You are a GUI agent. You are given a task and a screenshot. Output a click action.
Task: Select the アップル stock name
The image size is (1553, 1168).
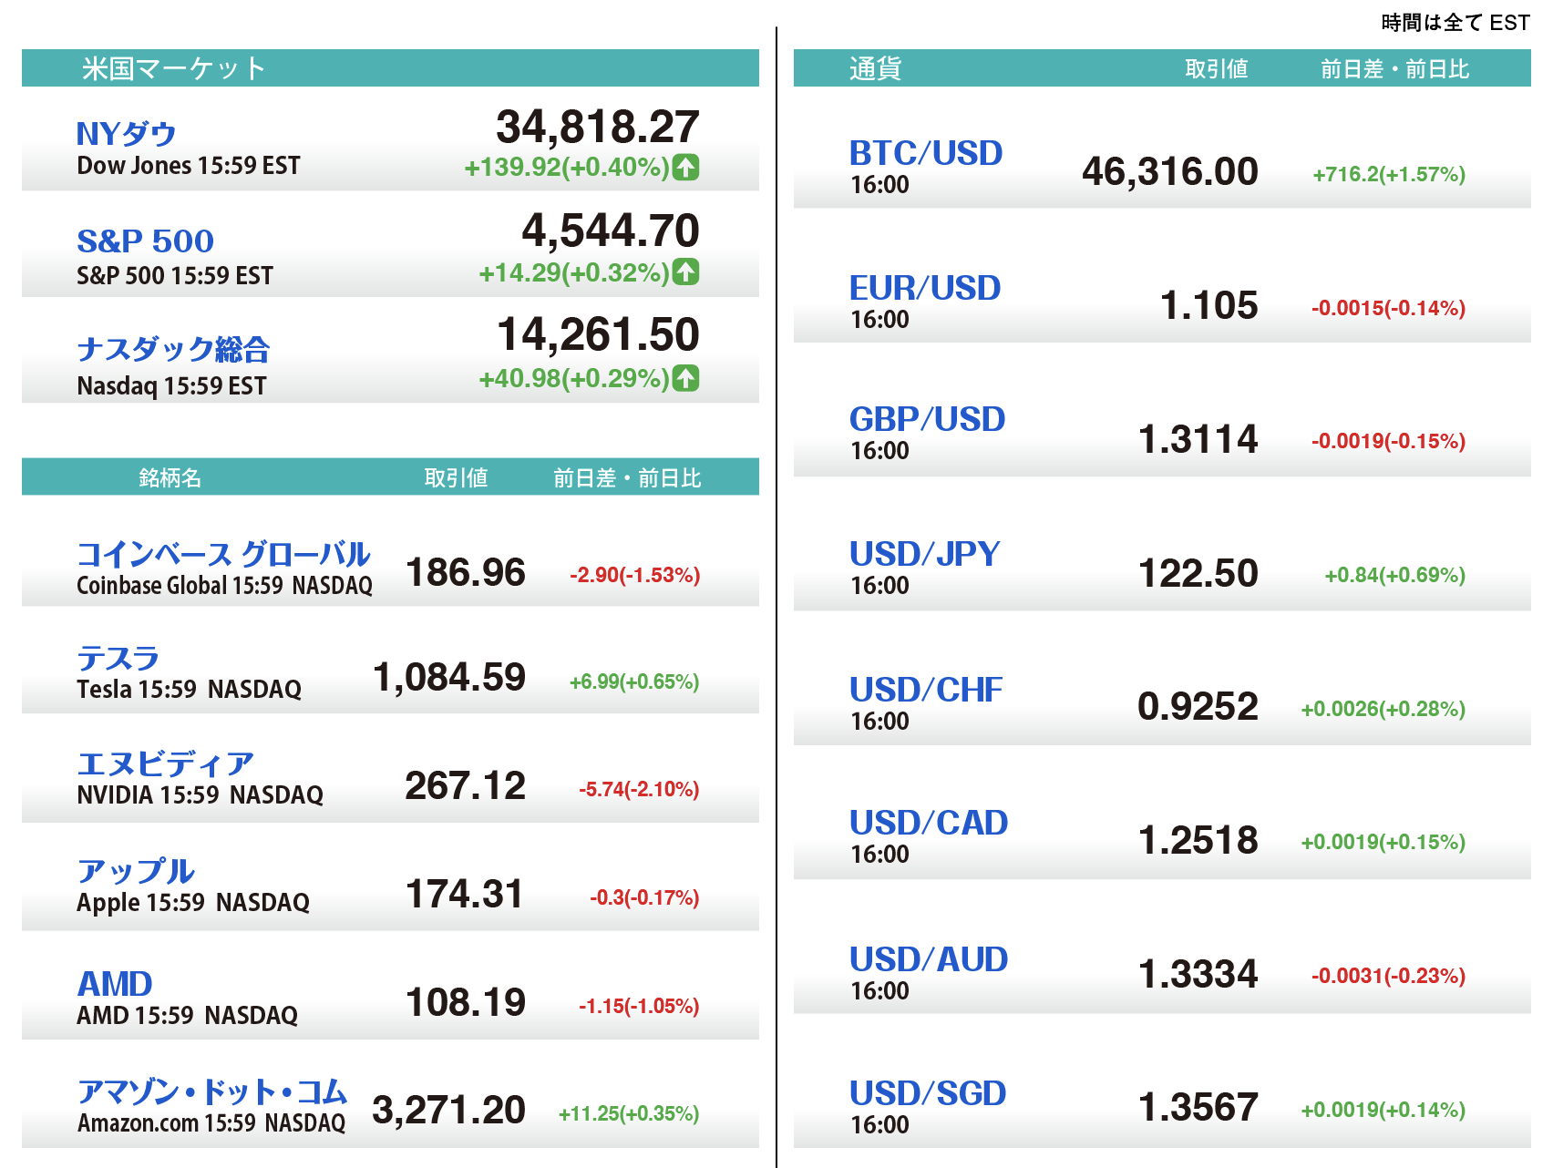click(136, 871)
